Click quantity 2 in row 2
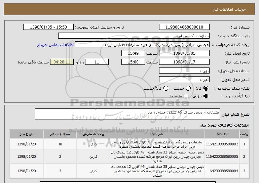259x183 pixels. 60,156
